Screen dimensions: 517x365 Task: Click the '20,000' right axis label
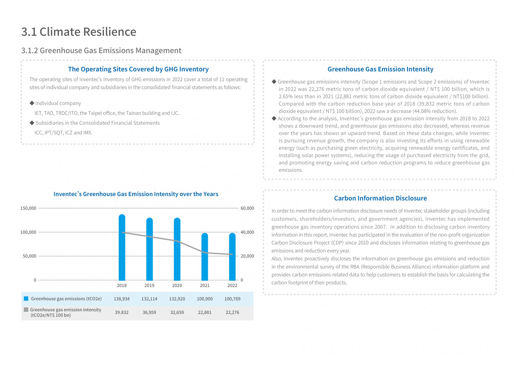click(247, 256)
